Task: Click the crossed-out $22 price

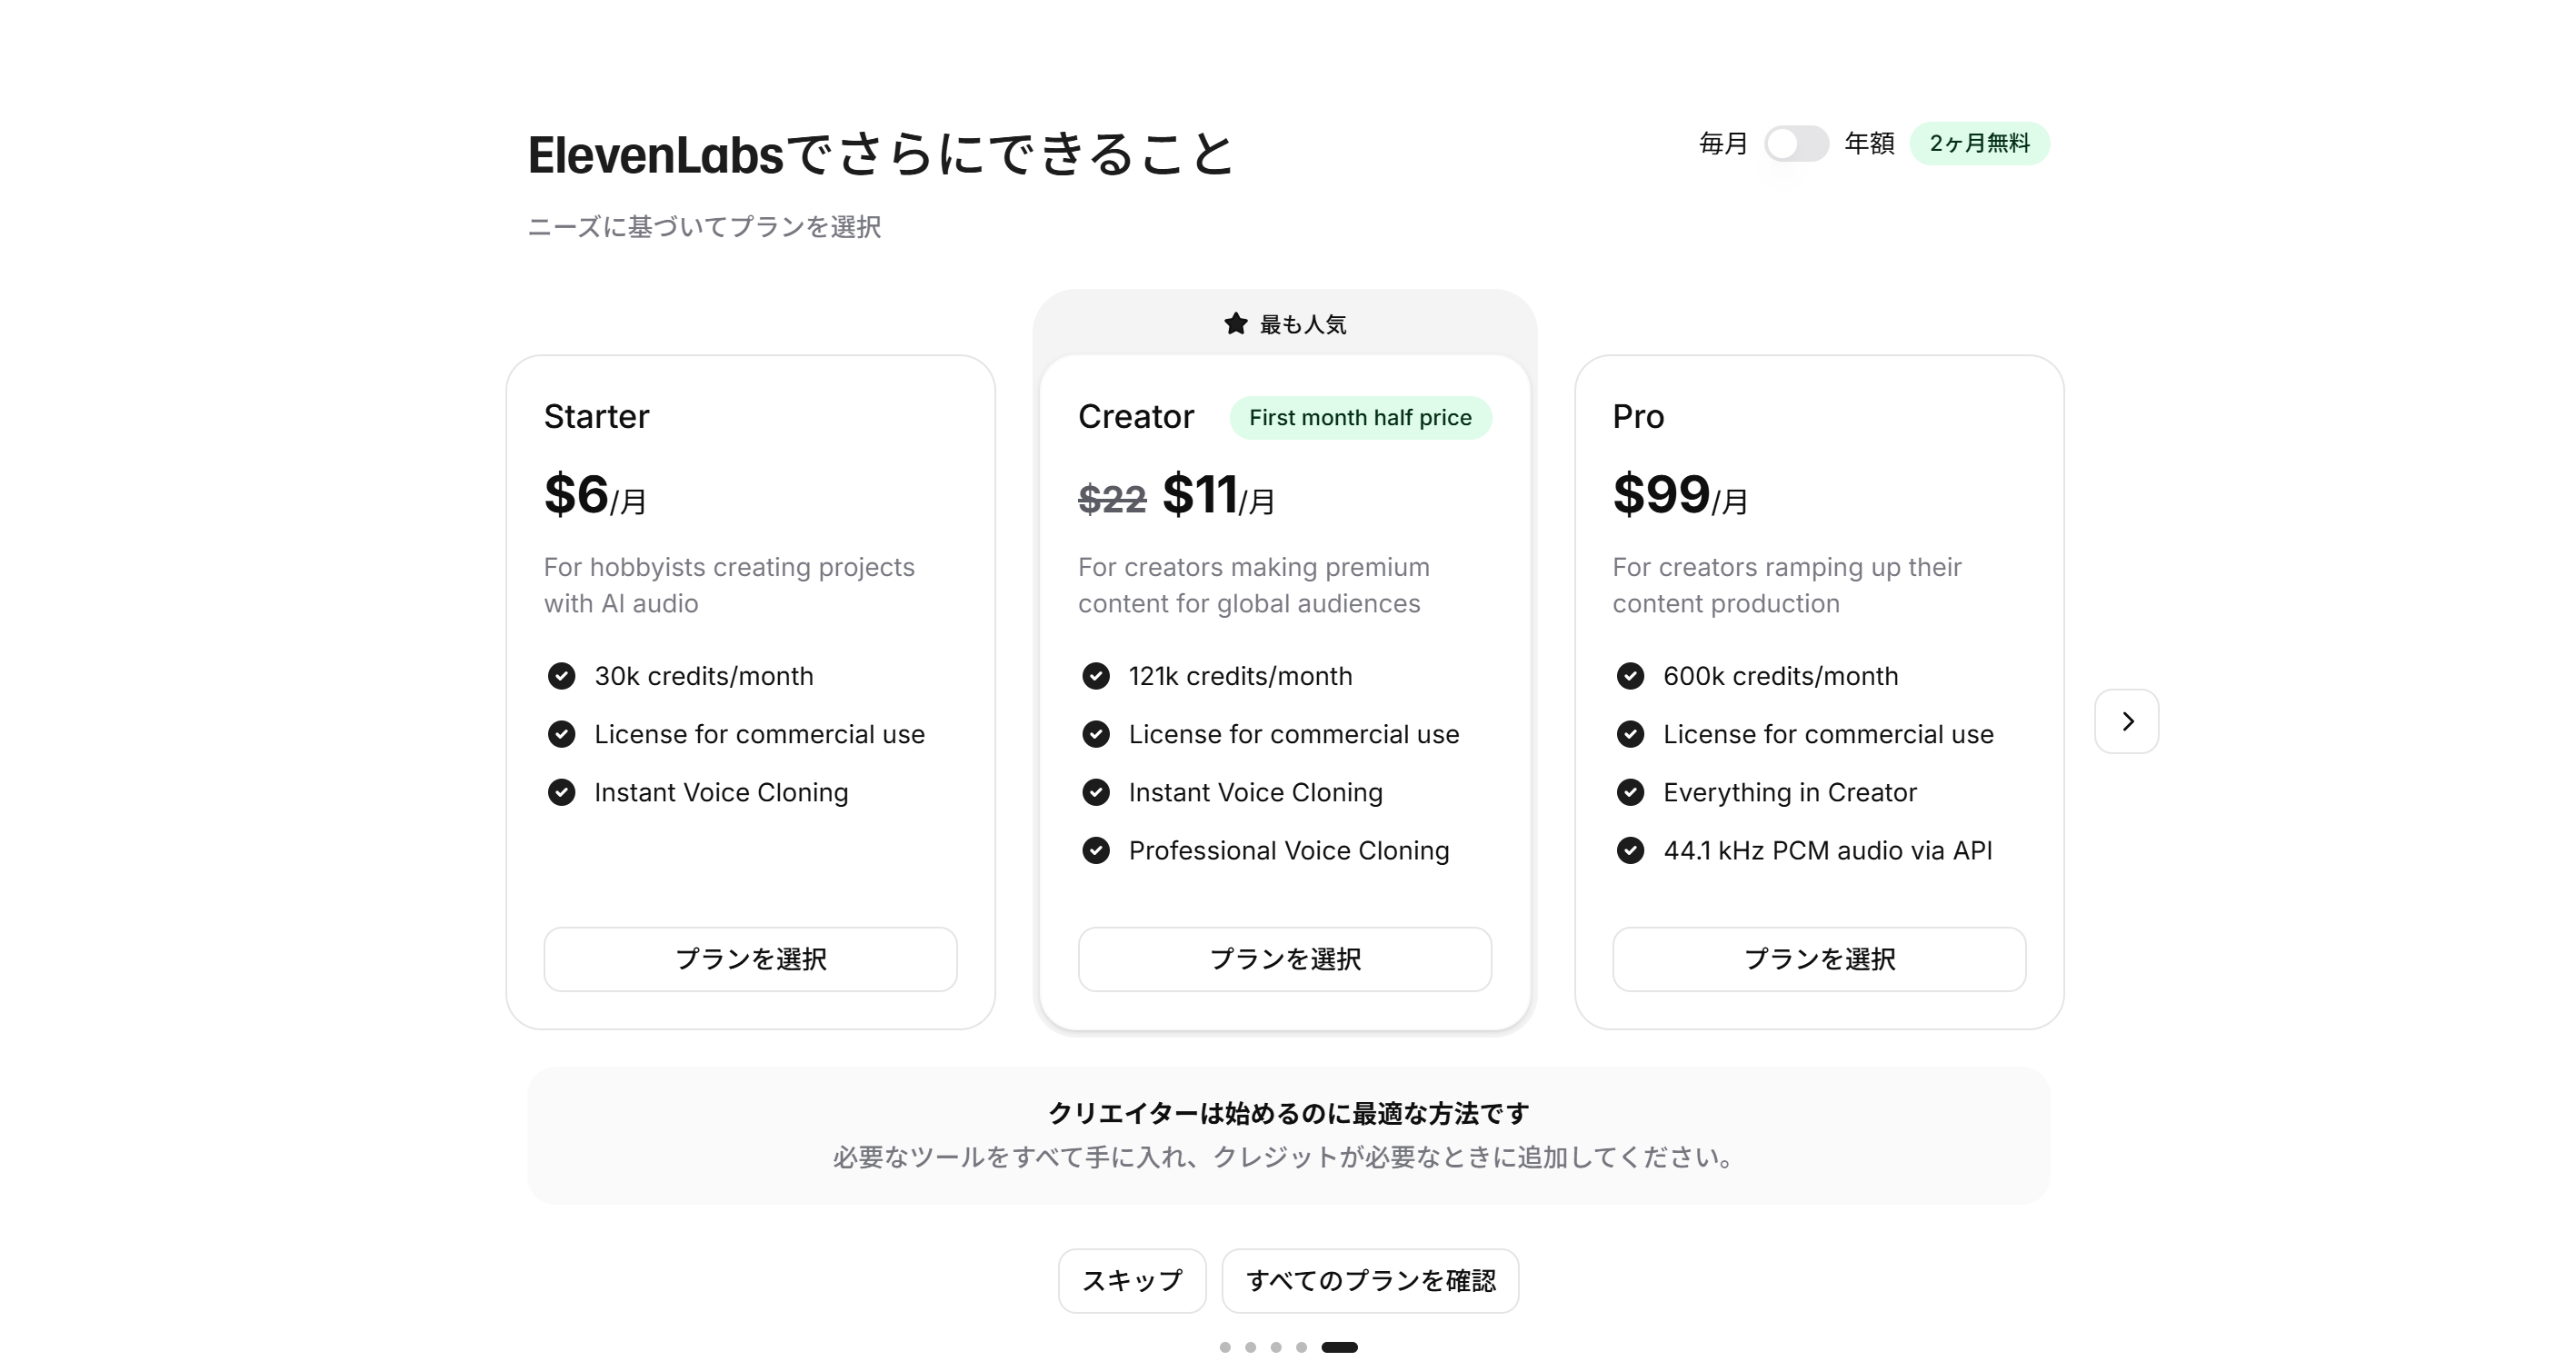Action: [x=1112, y=498]
